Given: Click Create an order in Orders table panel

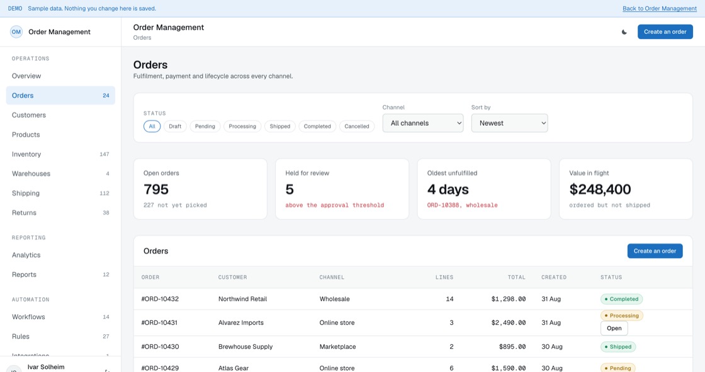Looking at the screenshot, I should tap(655, 251).
